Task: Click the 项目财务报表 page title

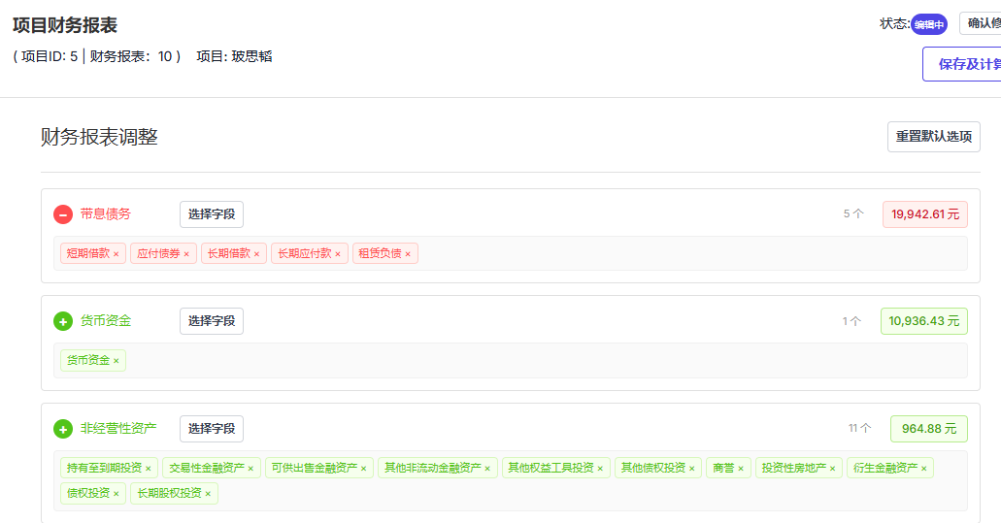Action: click(65, 25)
